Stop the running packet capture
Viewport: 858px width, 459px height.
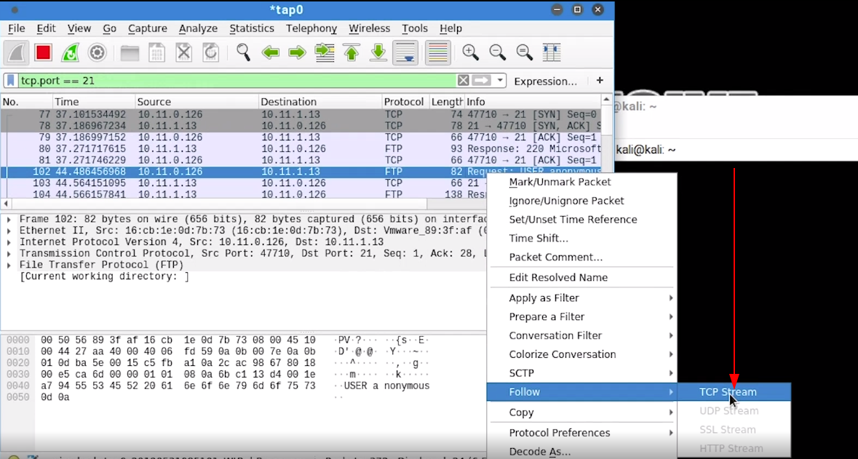point(43,52)
